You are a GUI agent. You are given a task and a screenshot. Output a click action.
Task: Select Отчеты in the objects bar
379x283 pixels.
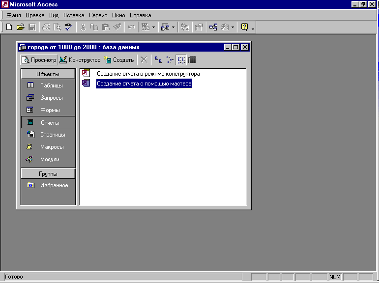[48, 122]
